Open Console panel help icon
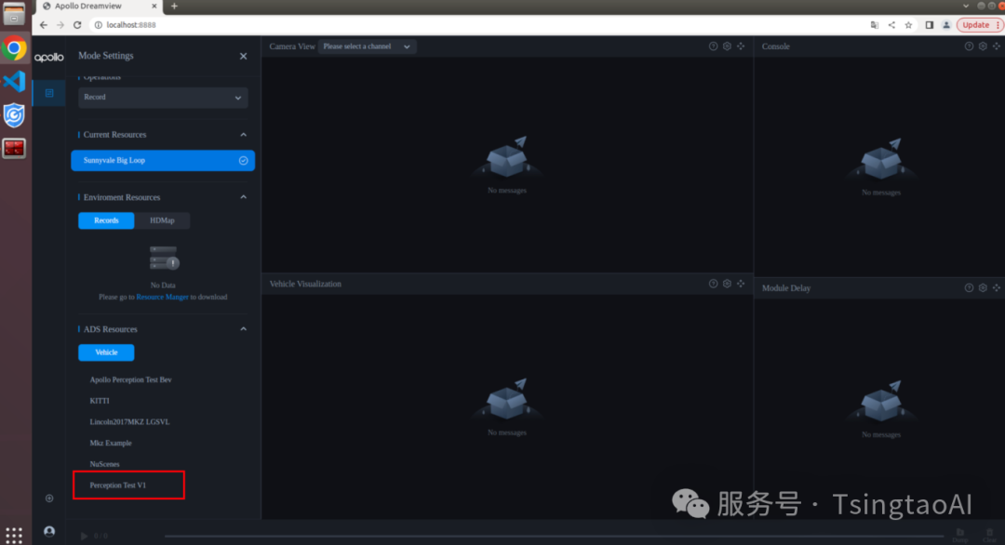 [x=969, y=47]
